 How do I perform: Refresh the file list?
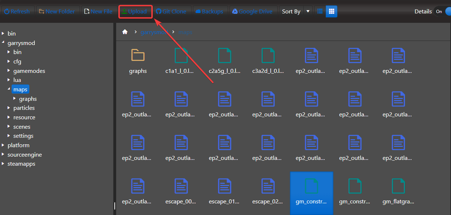click(x=17, y=11)
